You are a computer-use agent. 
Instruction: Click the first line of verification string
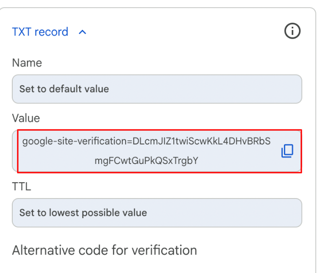point(146,142)
